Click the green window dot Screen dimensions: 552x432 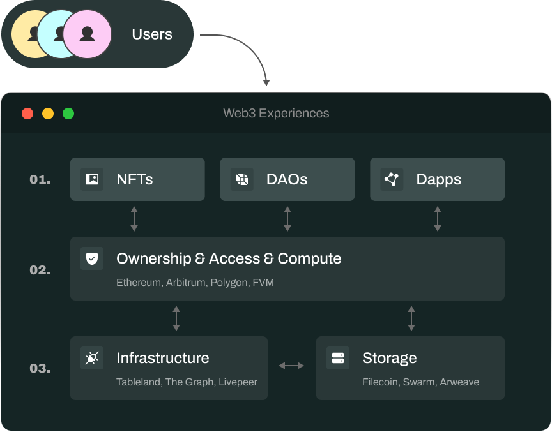pyautogui.click(x=68, y=114)
